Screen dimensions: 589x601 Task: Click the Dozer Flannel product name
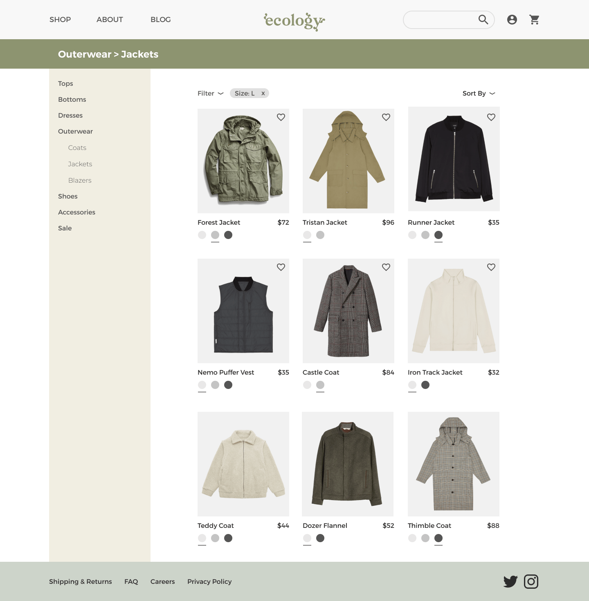(325, 525)
